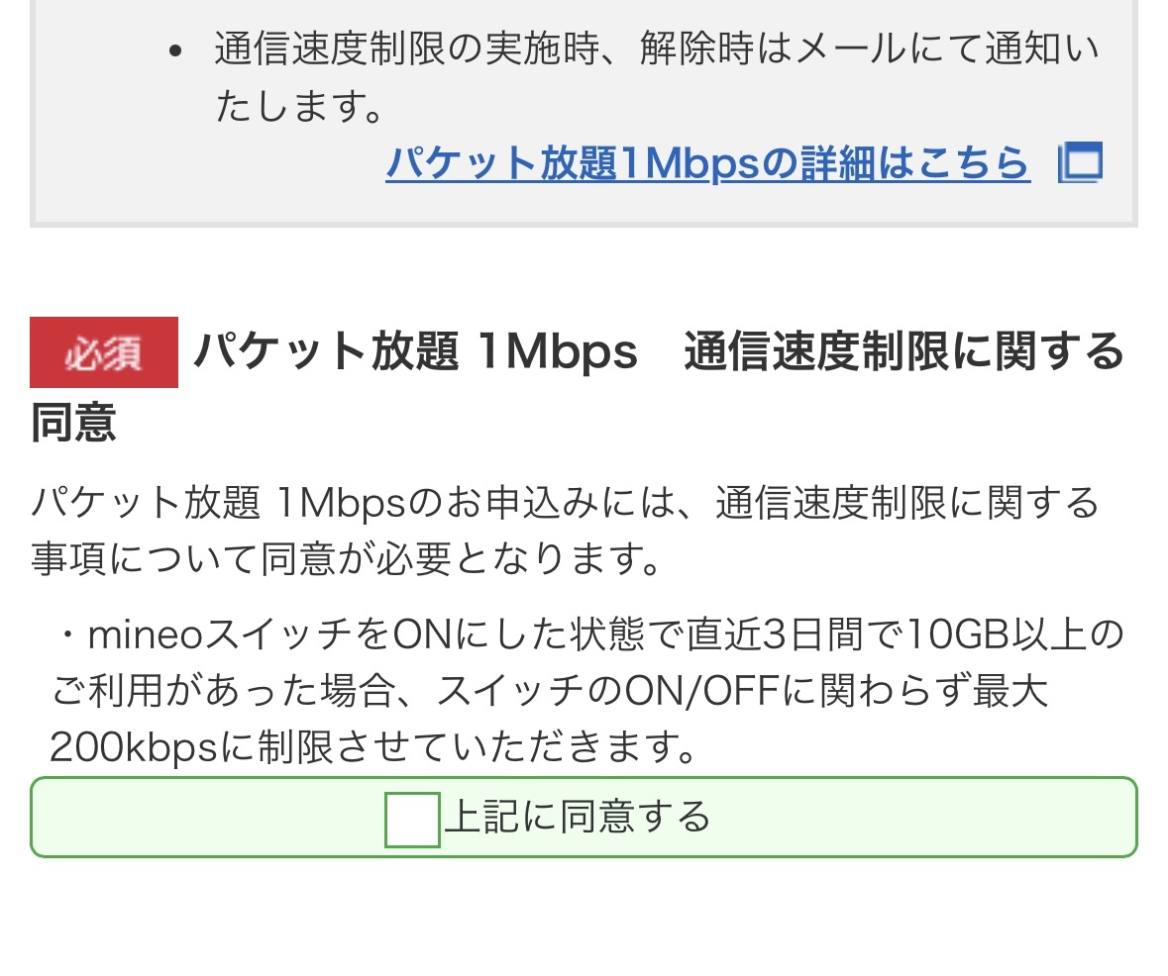Click the line 事項について同意が必要となります。
The height and width of the screenshot is (976, 1168).
point(347,560)
